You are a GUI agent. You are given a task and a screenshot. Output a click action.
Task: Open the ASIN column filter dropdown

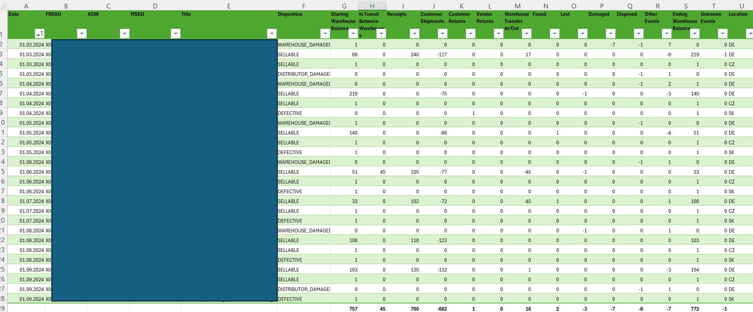pos(125,33)
